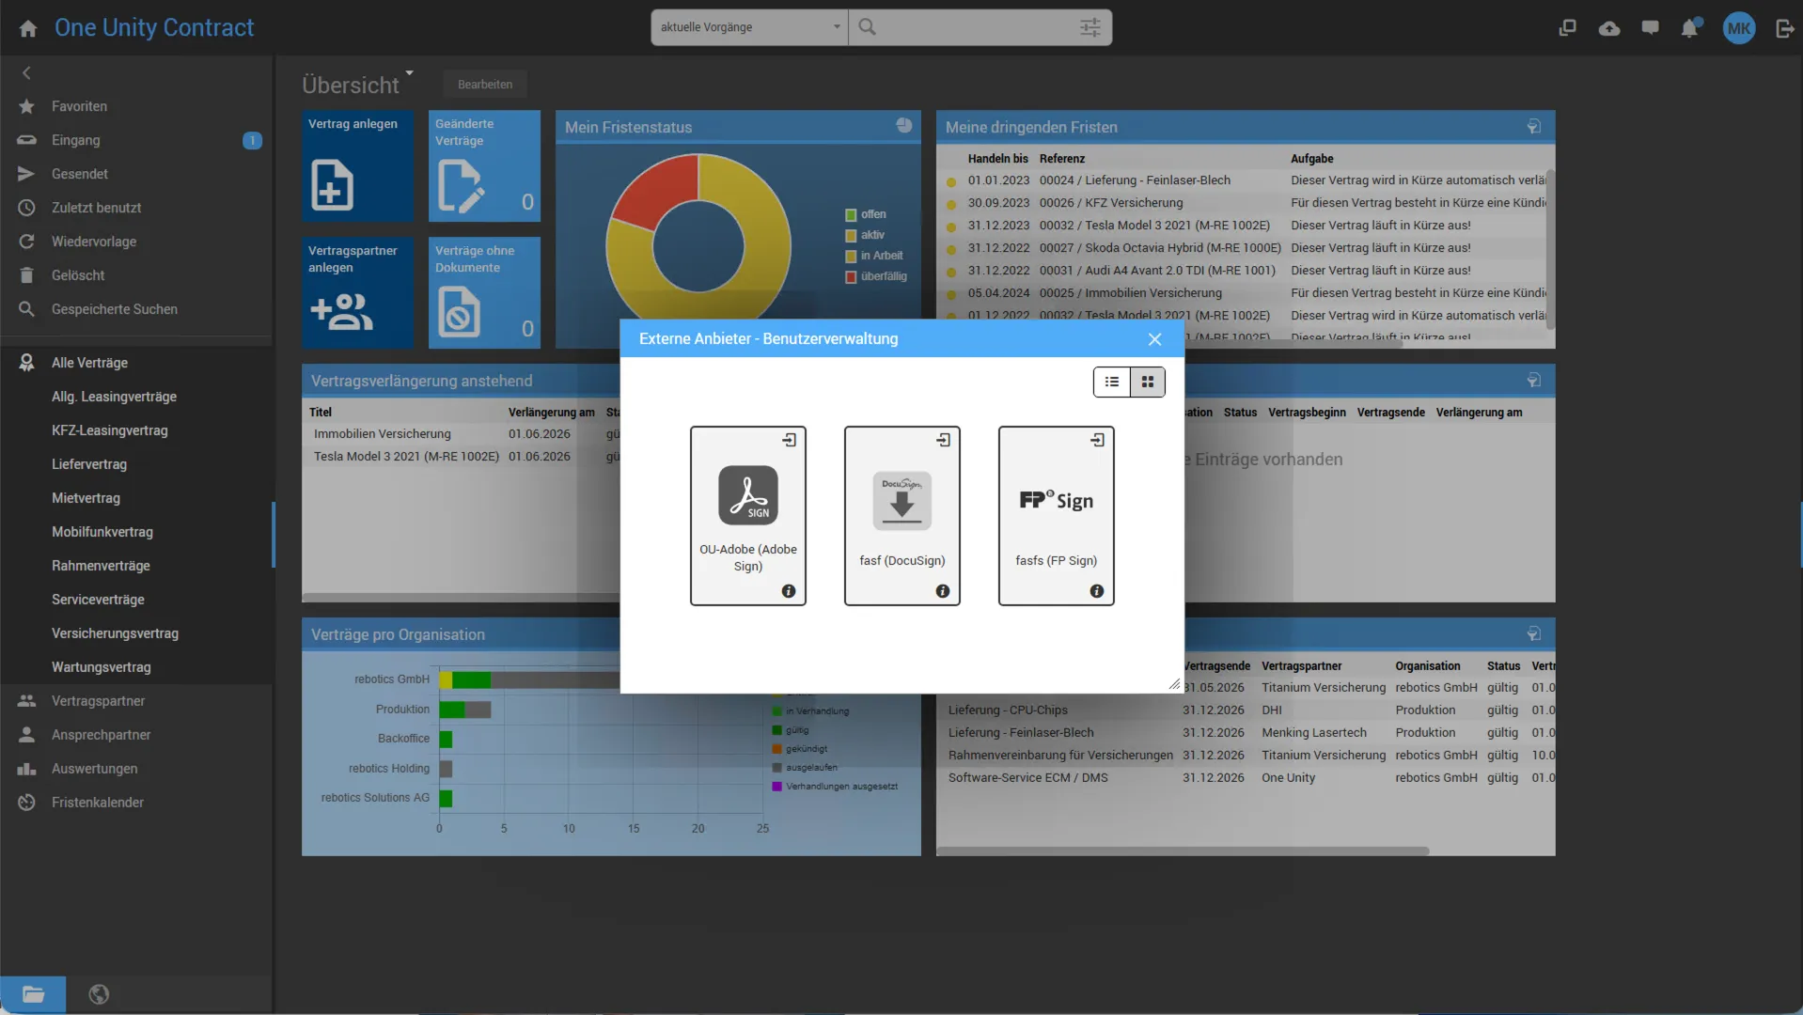This screenshot has width=1803, height=1015.
Task: Open Favoriten in the sidebar
Action: pyautogui.click(x=136, y=106)
